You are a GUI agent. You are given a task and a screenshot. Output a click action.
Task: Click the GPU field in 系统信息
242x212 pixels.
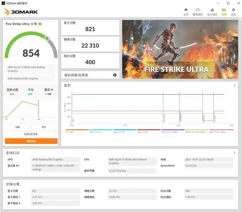(55, 159)
